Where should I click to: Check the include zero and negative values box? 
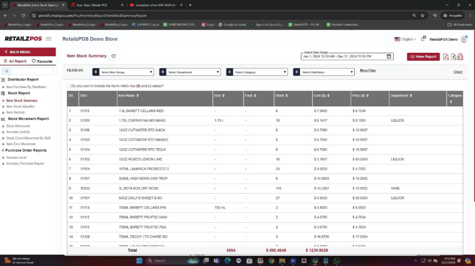[69, 86]
